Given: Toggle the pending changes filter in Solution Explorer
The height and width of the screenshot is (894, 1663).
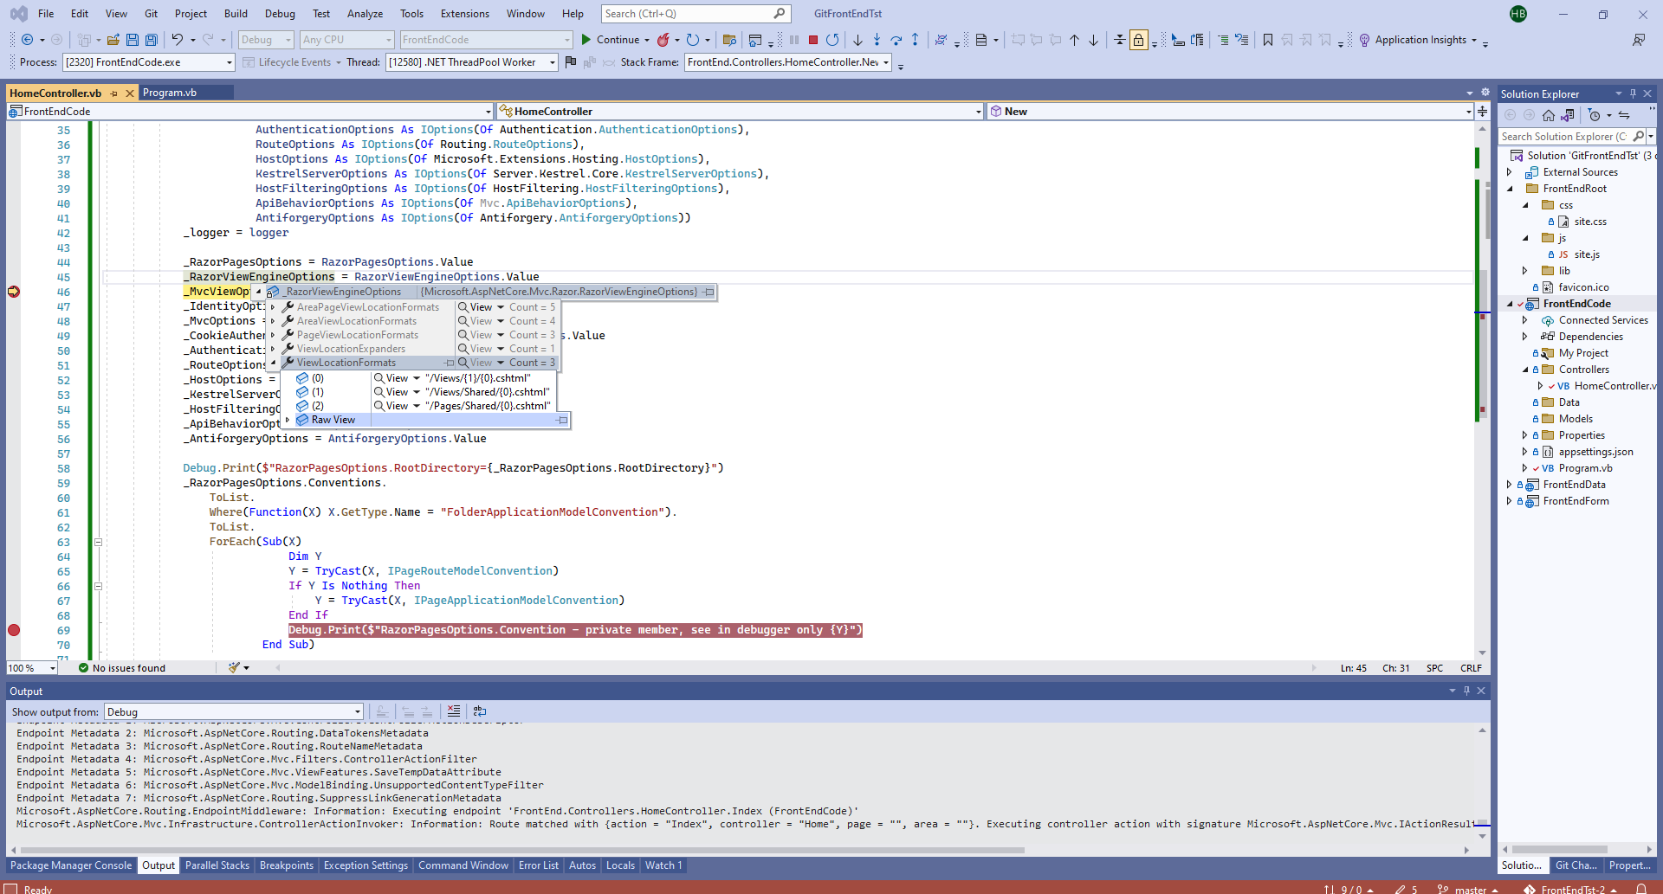Looking at the screenshot, I should click(1595, 115).
